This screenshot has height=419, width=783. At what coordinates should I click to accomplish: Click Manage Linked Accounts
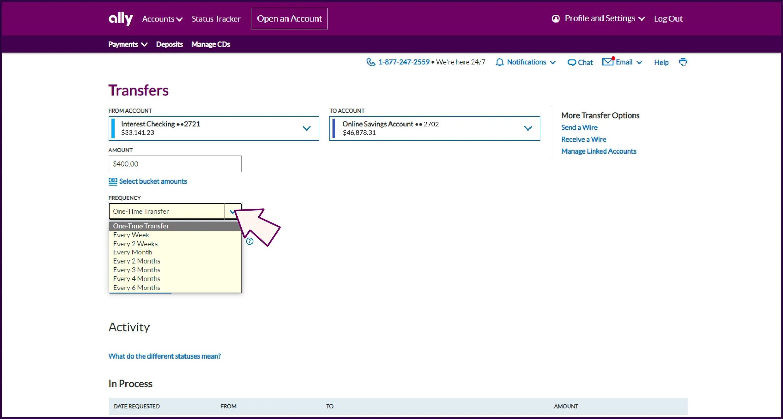point(599,151)
